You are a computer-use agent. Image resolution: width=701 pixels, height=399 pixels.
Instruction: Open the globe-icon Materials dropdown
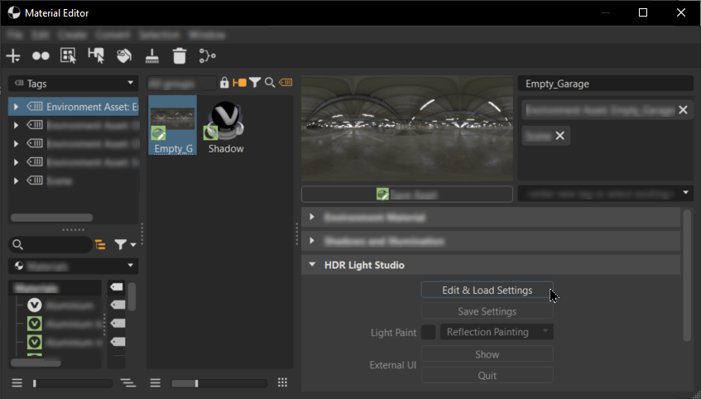[x=74, y=266]
